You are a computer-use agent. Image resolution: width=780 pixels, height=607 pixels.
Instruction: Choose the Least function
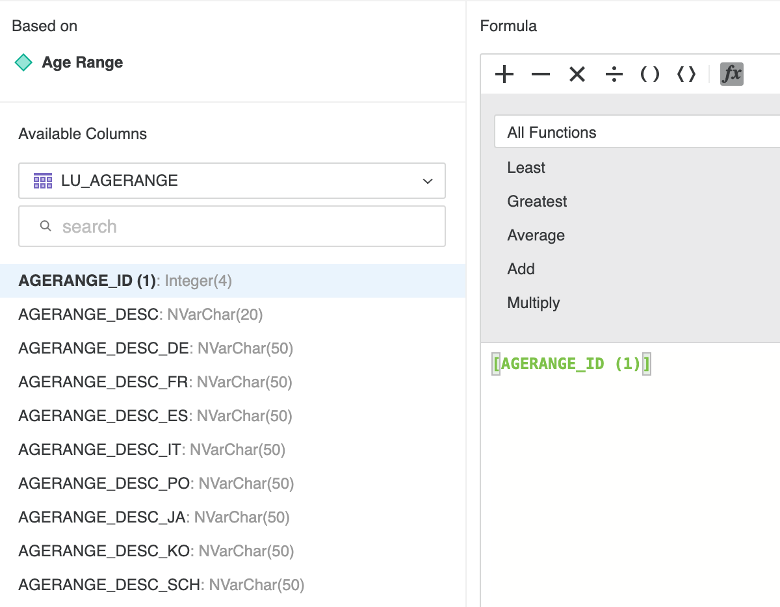(x=526, y=168)
